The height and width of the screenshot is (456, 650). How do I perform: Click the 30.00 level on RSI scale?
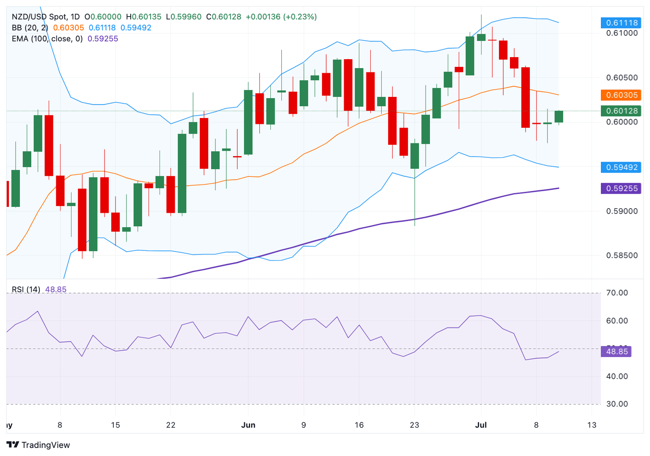pyautogui.click(x=617, y=404)
